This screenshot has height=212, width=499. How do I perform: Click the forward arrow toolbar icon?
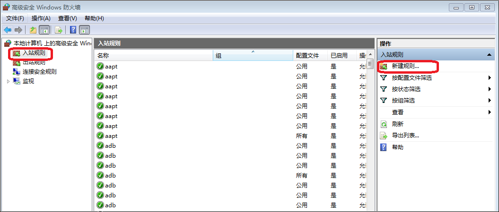pos(18,30)
